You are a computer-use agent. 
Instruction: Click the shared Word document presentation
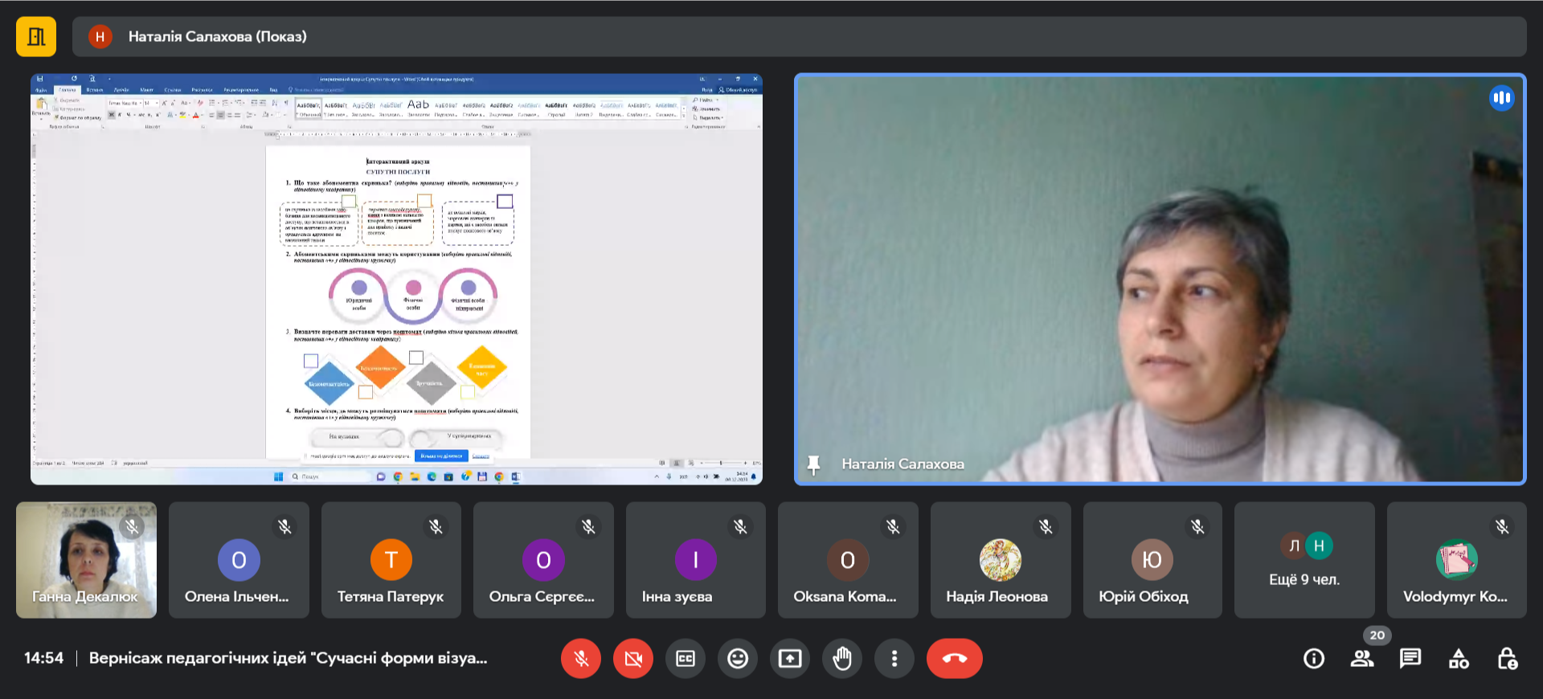coord(396,279)
